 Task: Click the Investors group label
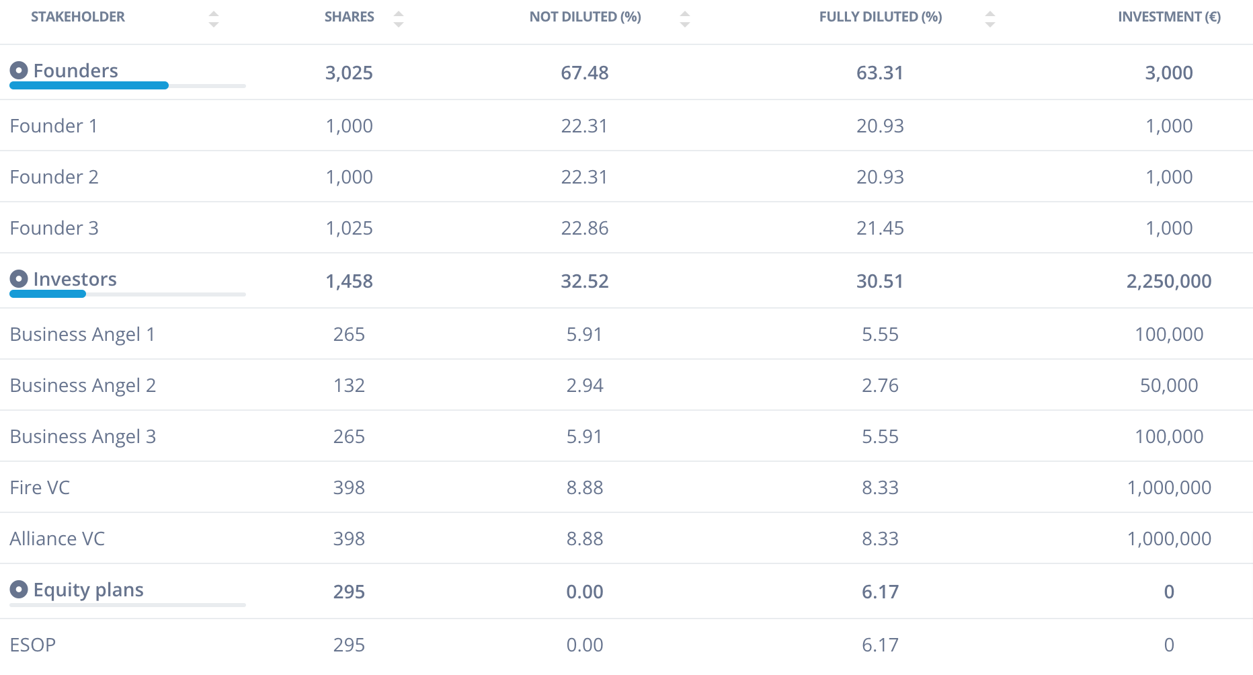[x=75, y=279]
